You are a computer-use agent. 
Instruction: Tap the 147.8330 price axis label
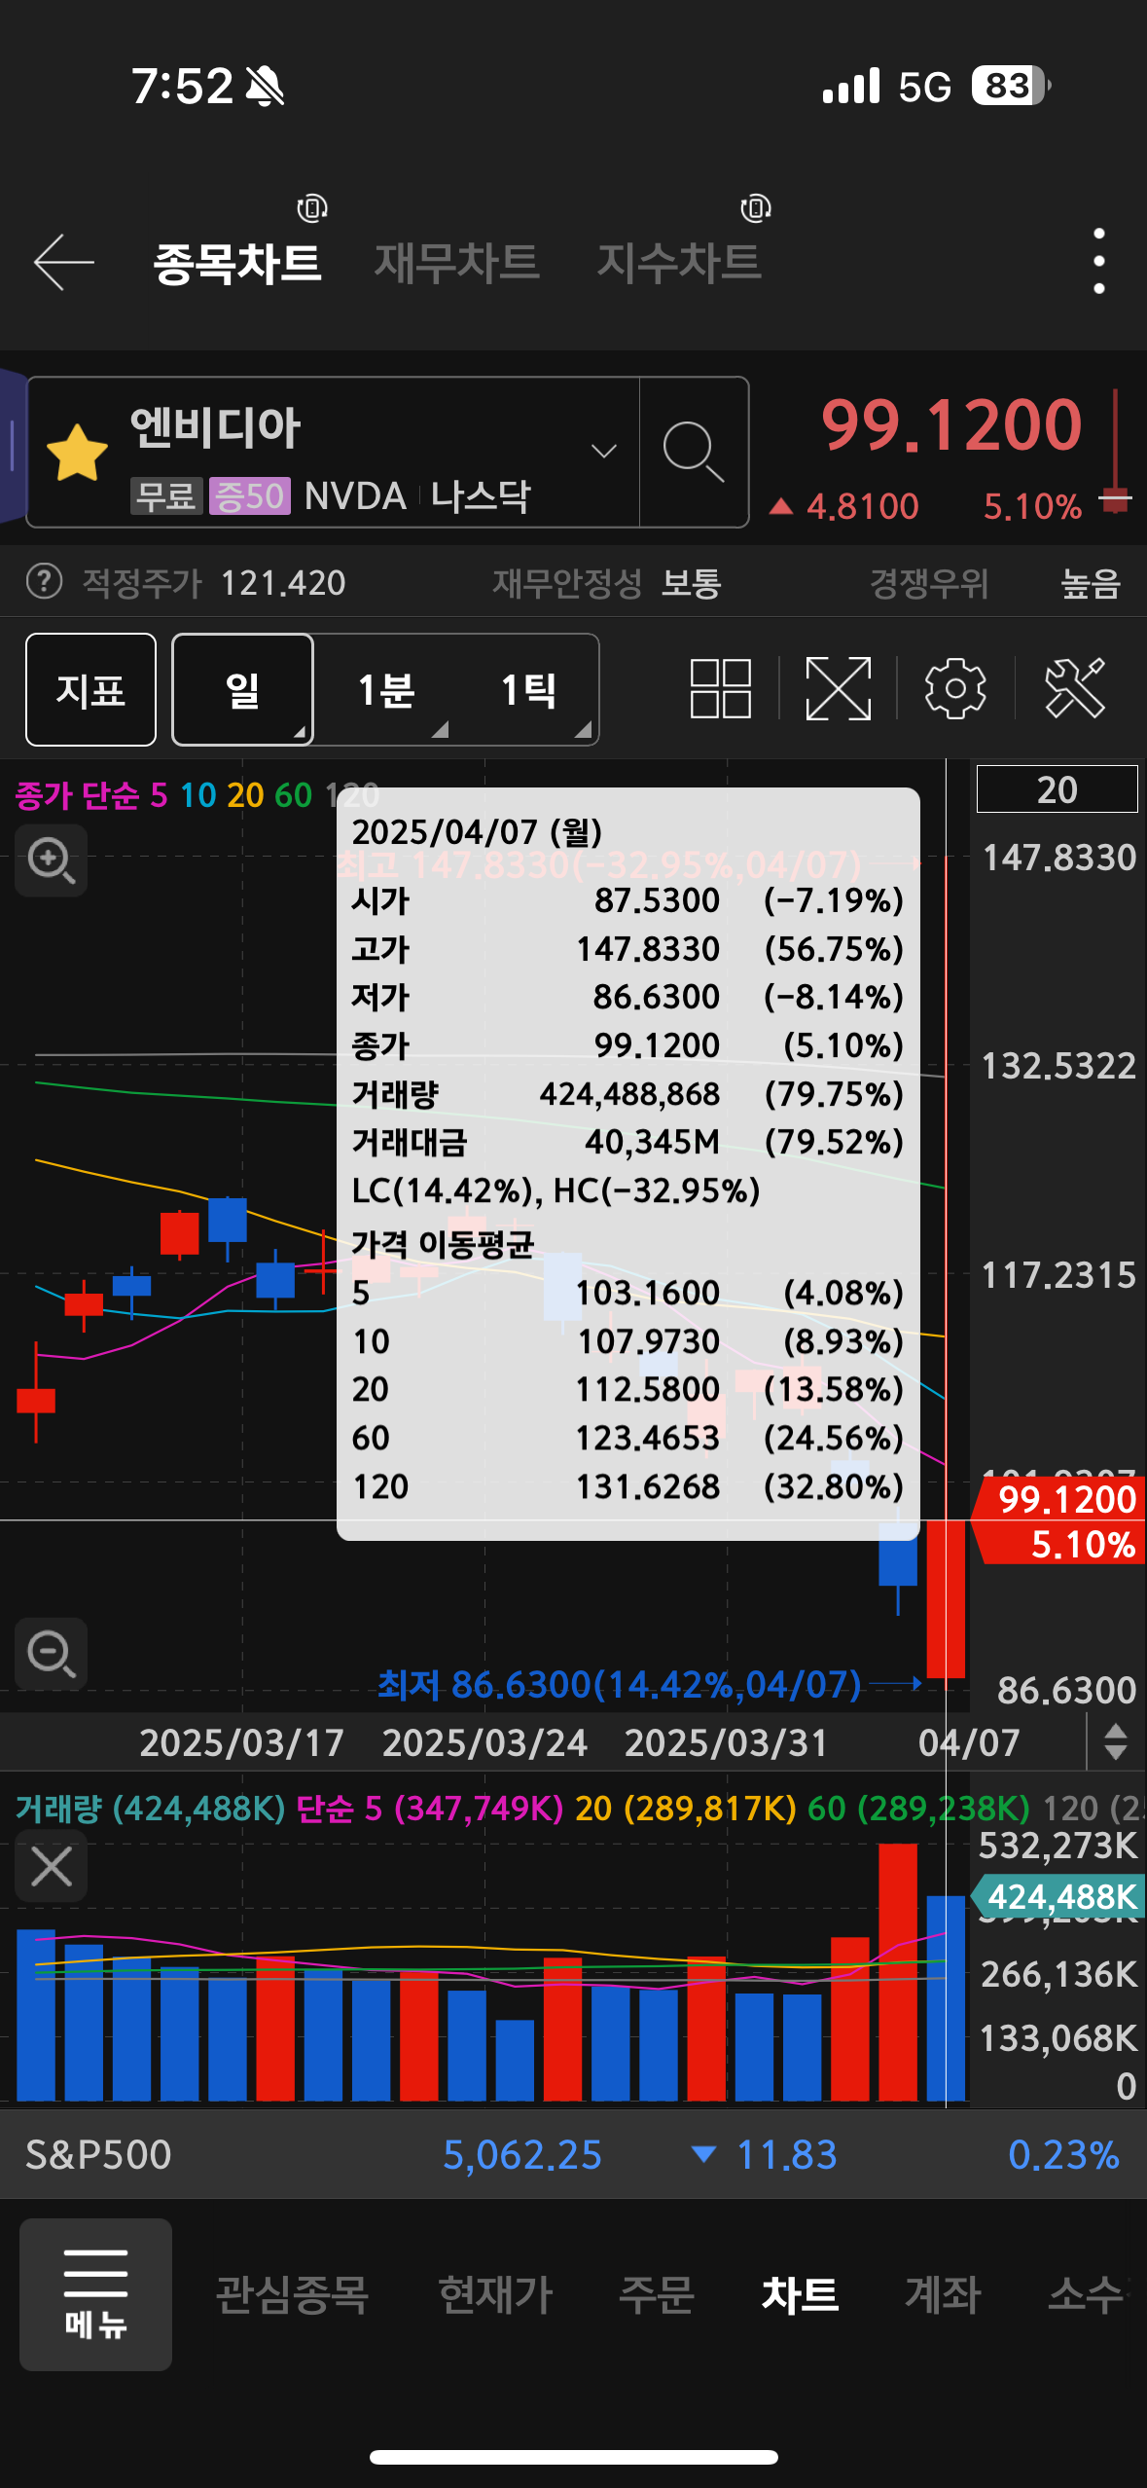click(1058, 858)
